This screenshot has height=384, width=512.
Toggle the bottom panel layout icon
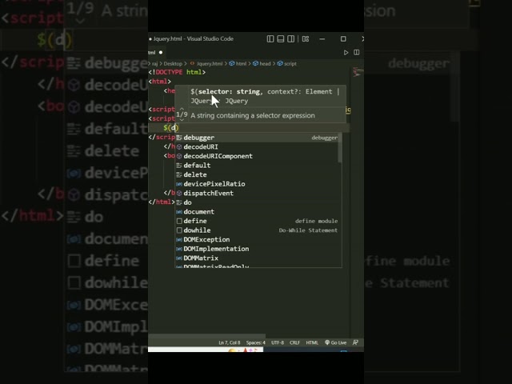coord(281,39)
